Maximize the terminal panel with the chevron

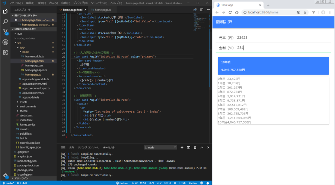coord(202,147)
